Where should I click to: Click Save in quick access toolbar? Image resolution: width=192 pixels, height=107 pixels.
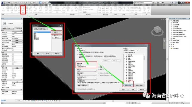[x=9, y=3]
